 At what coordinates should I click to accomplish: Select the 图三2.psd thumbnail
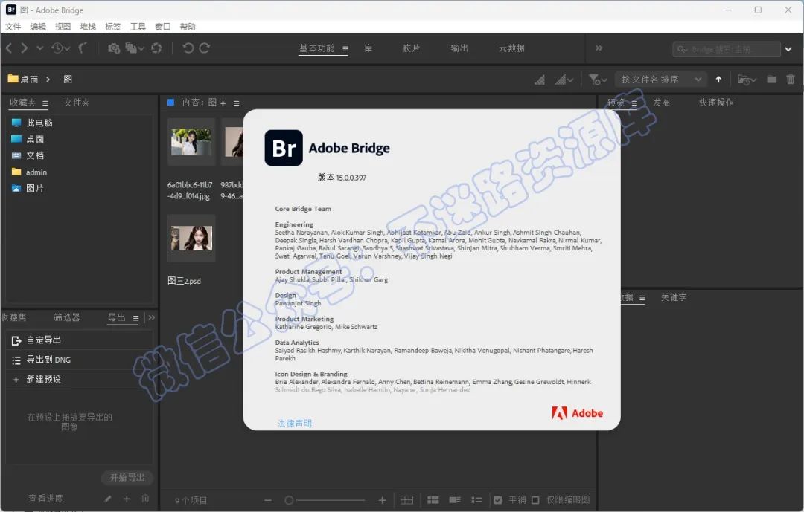(191, 239)
